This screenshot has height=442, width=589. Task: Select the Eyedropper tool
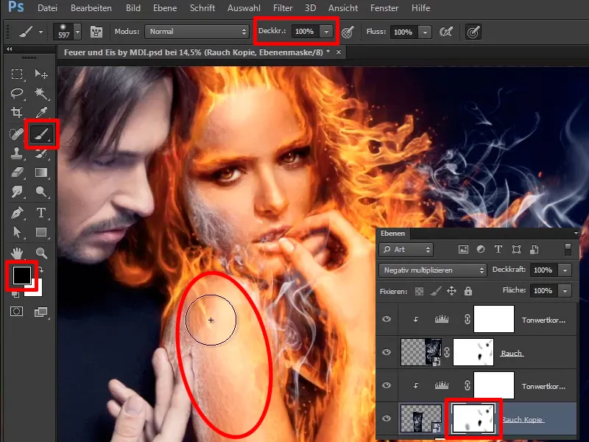(41, 112)
